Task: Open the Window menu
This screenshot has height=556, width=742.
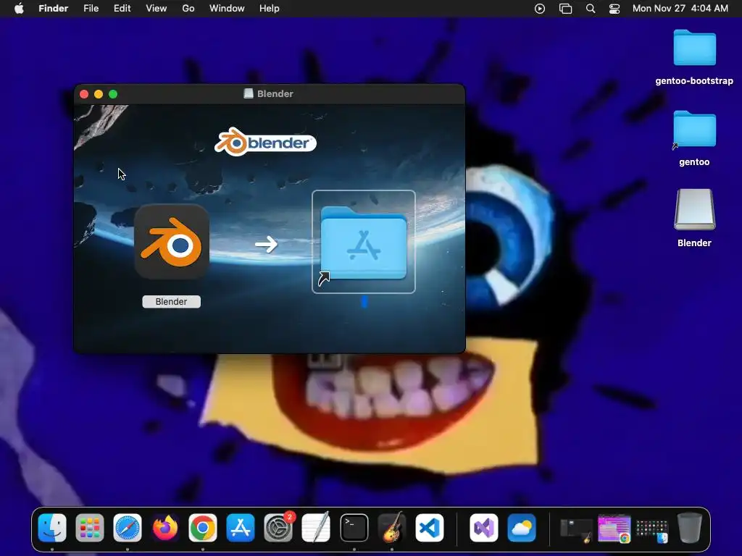Action: (x=227, y=9)
